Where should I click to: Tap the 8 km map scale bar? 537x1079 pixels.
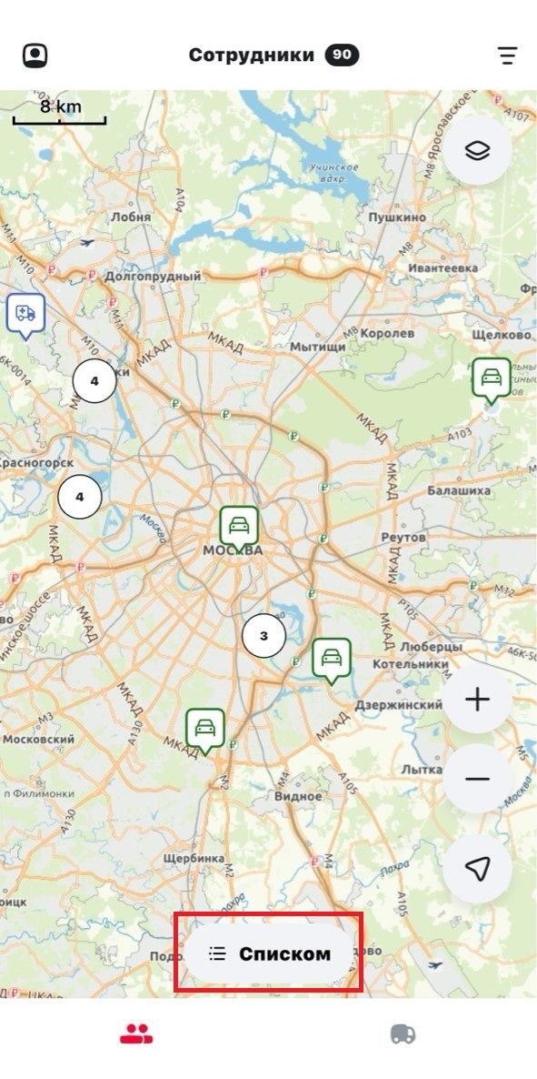59,113
